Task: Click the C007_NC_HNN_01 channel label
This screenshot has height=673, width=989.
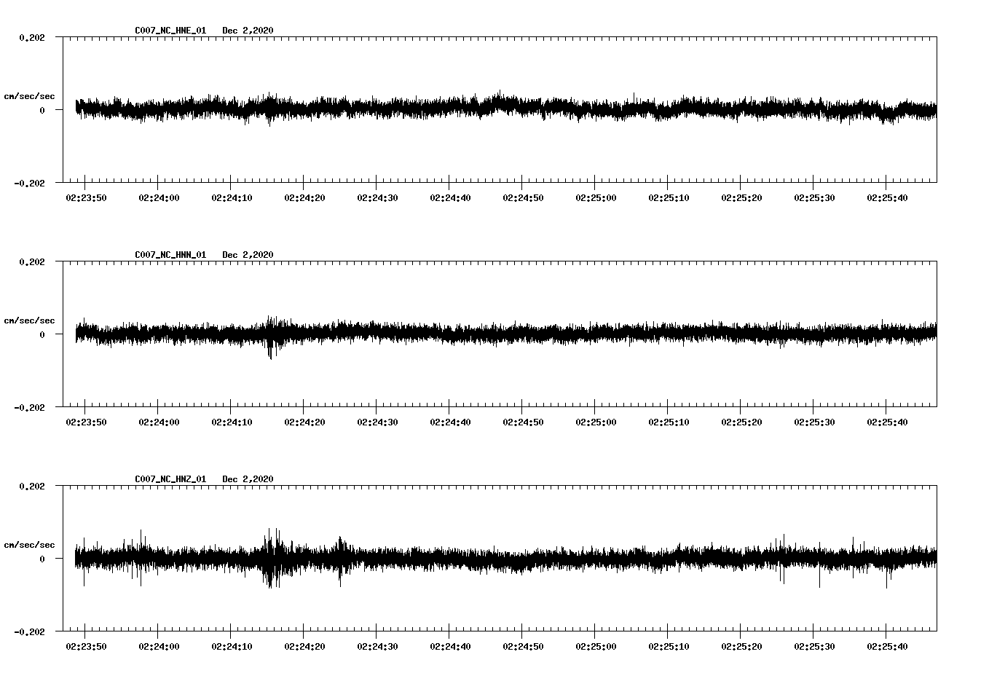Action: coord(169,255)
